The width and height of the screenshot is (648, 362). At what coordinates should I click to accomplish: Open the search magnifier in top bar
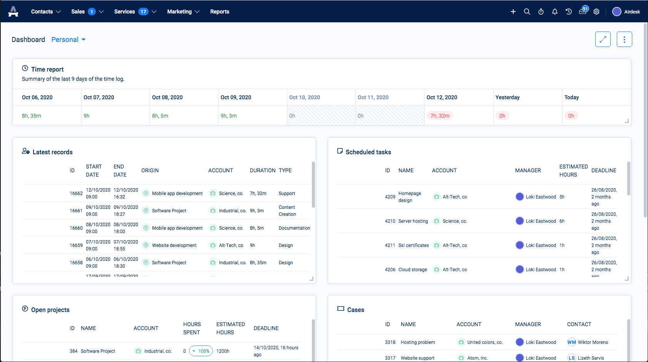pyautogui.click(x=527, y=12)
